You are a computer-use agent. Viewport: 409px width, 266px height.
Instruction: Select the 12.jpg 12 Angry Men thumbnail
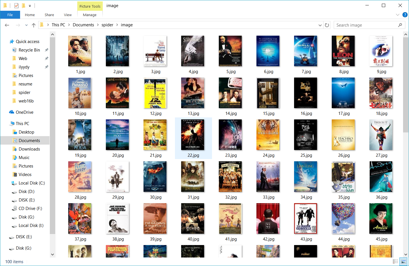tap(155, 93)
